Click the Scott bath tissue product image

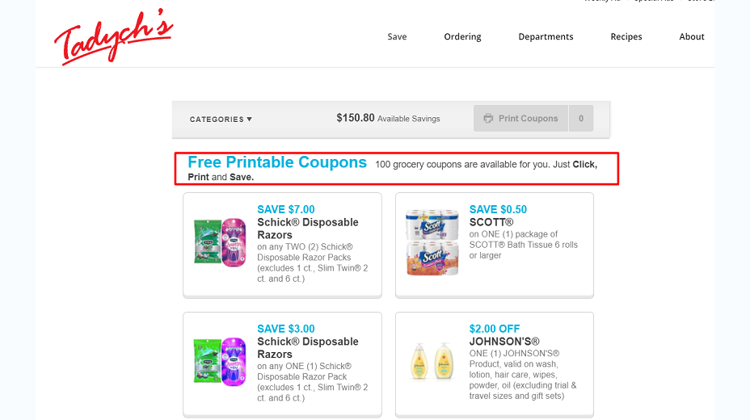coord(432,242)
